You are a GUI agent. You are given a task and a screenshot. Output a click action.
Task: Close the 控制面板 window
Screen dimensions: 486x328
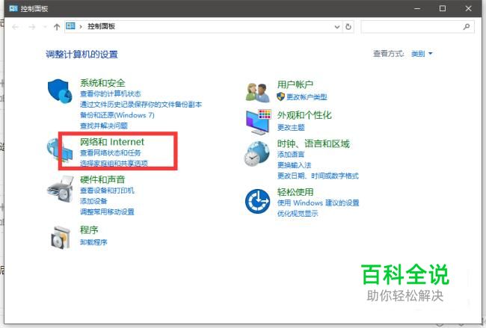pyautogui.click(x=468, y=8)
